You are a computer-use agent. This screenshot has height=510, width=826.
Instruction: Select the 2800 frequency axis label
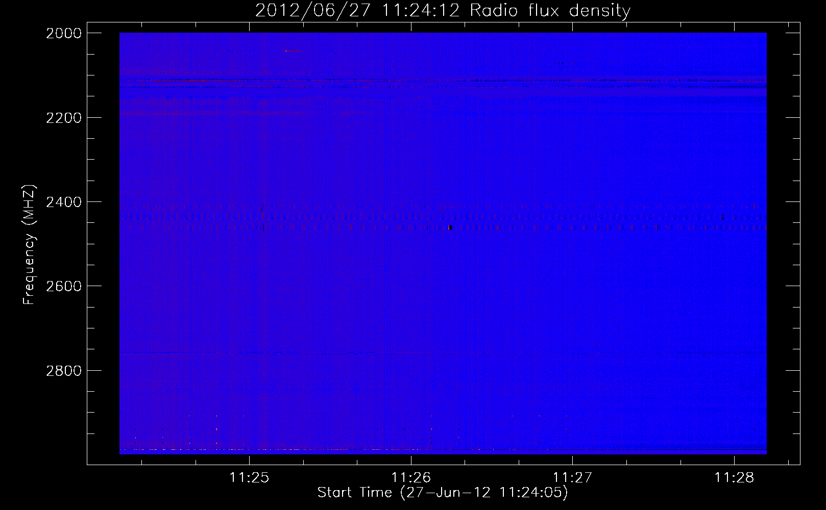(63, 370)
